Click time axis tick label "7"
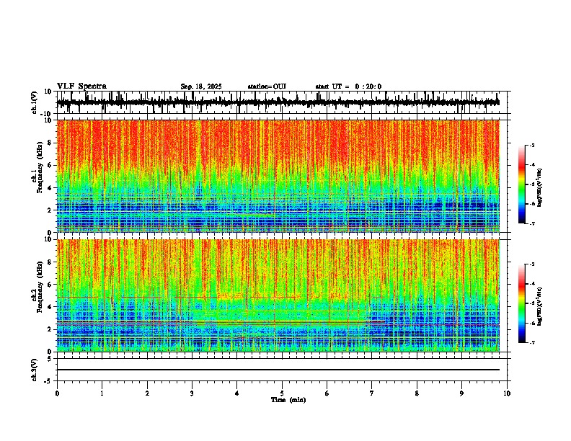 [x=372, y=393]
